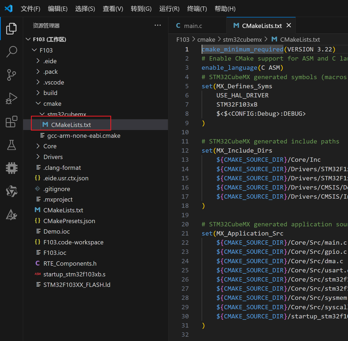The height and width of the screenshot is (341, 348).
Task: Expand the build folder
Action: coord(38,93)
